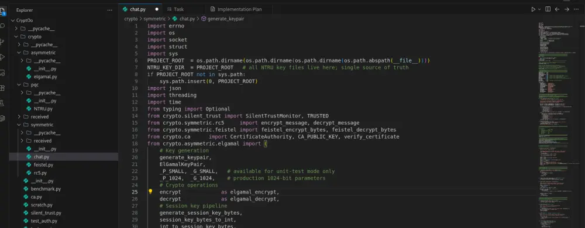Open the Search view in the activity bar
The image size is (585, 228).
pos(2,26)
